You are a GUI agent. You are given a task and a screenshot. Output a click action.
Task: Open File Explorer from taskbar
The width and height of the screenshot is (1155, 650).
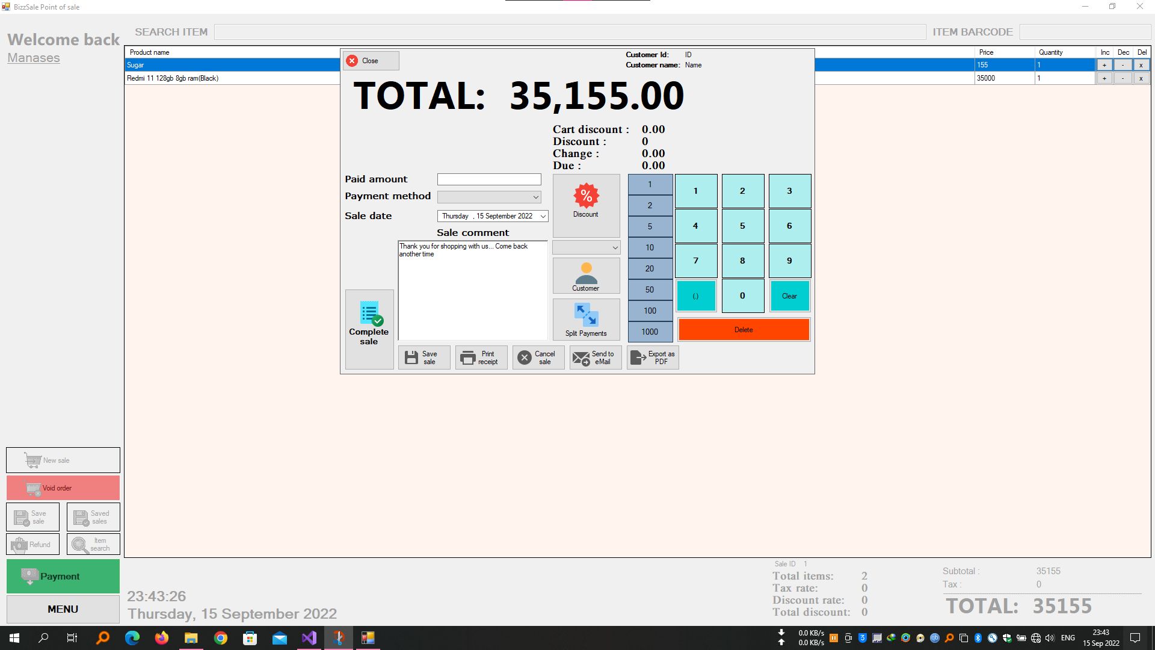click(191, 638)
